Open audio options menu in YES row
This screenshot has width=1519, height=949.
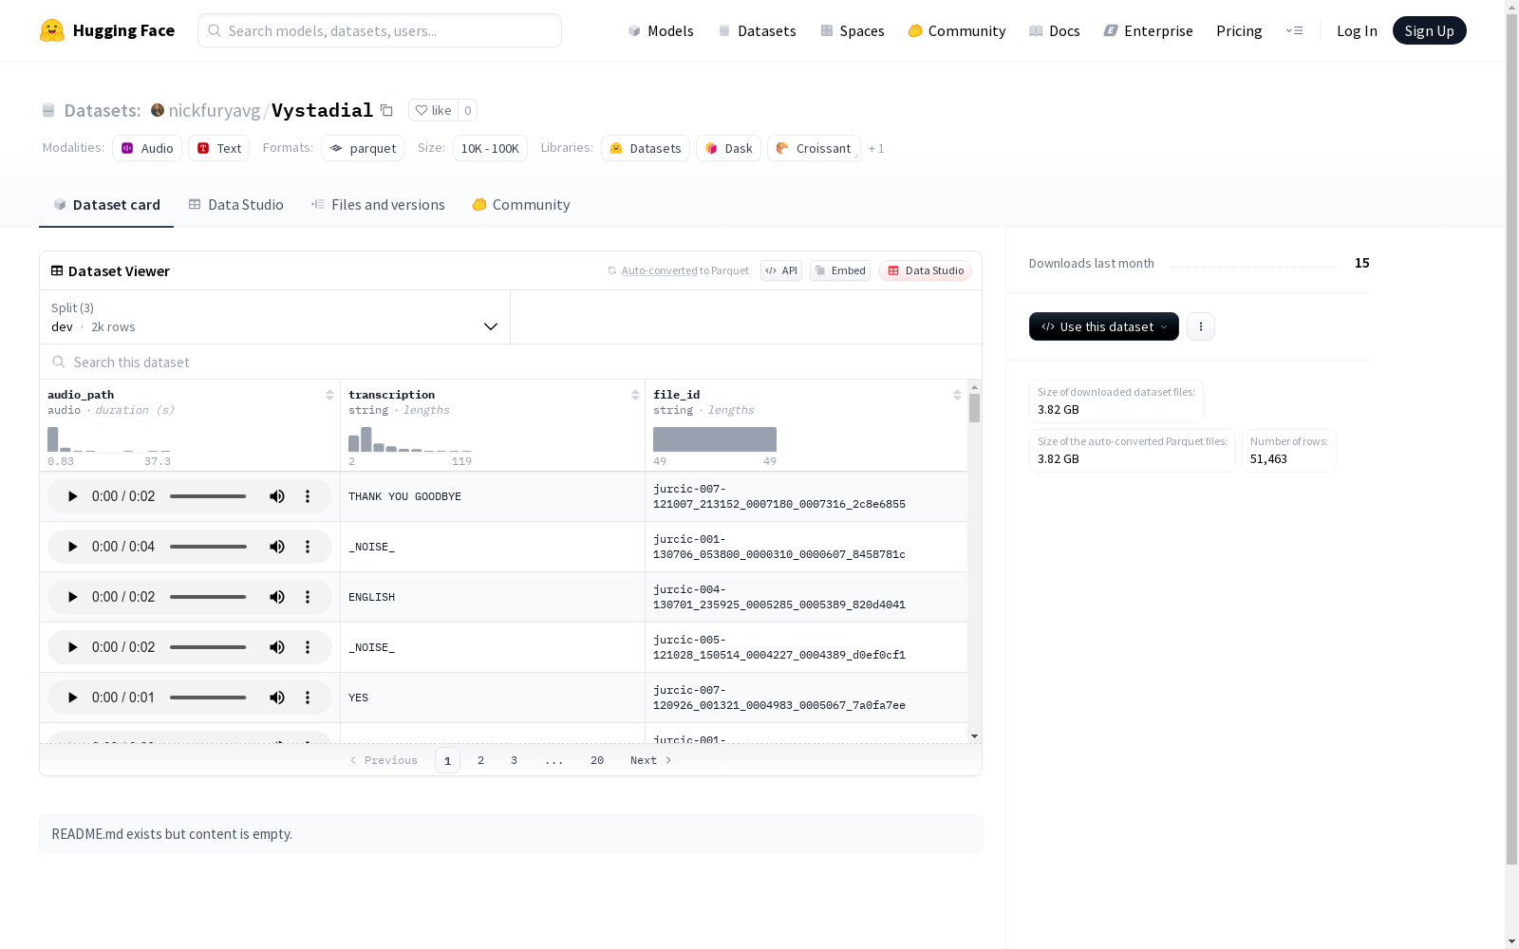[308, 698]
